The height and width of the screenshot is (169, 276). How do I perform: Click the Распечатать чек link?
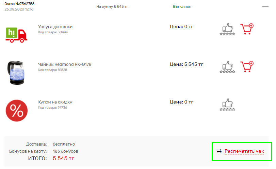click(244, 151)
